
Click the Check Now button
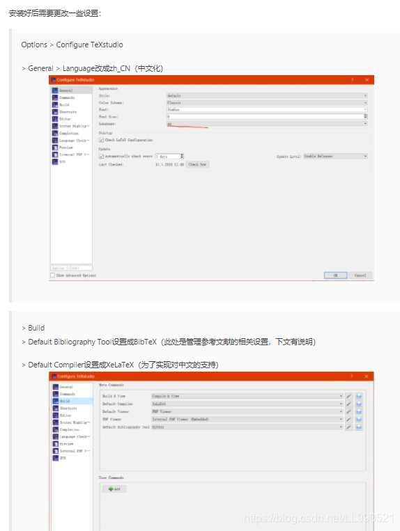point(198,164)
